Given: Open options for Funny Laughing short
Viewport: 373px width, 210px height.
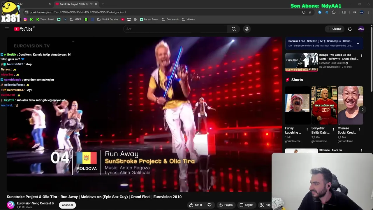Looking at the screenshot, I should 307,130.
